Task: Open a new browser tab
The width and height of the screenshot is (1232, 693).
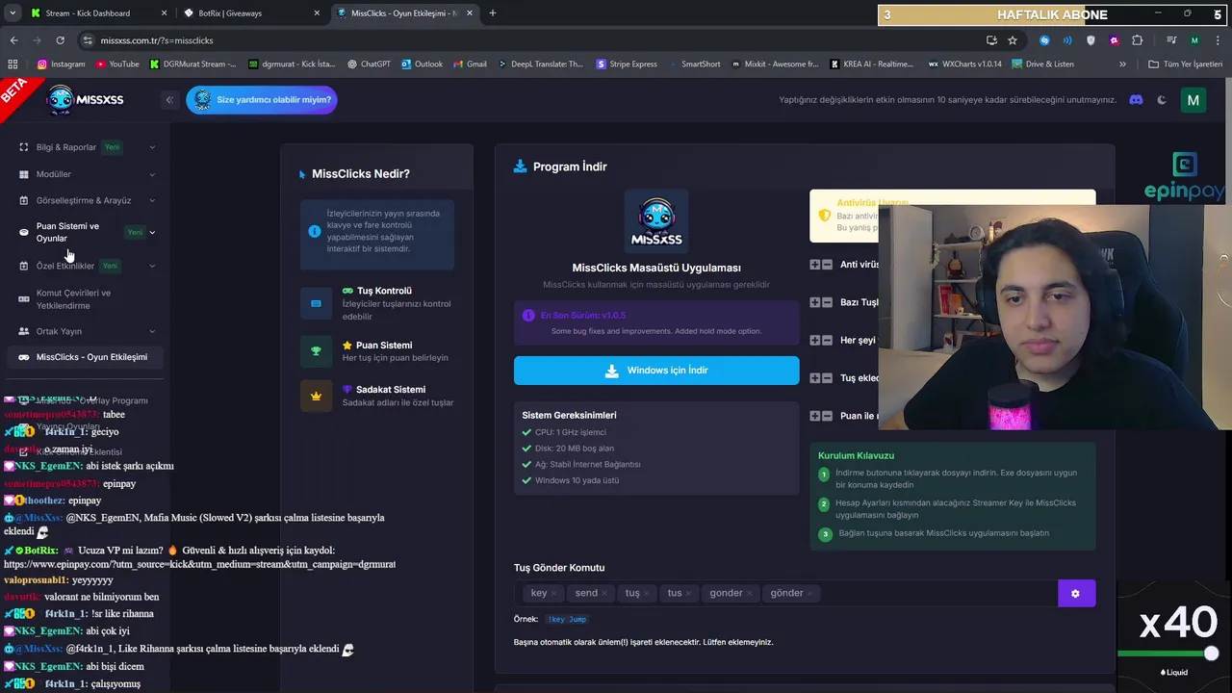Action: tap(493, 13)
